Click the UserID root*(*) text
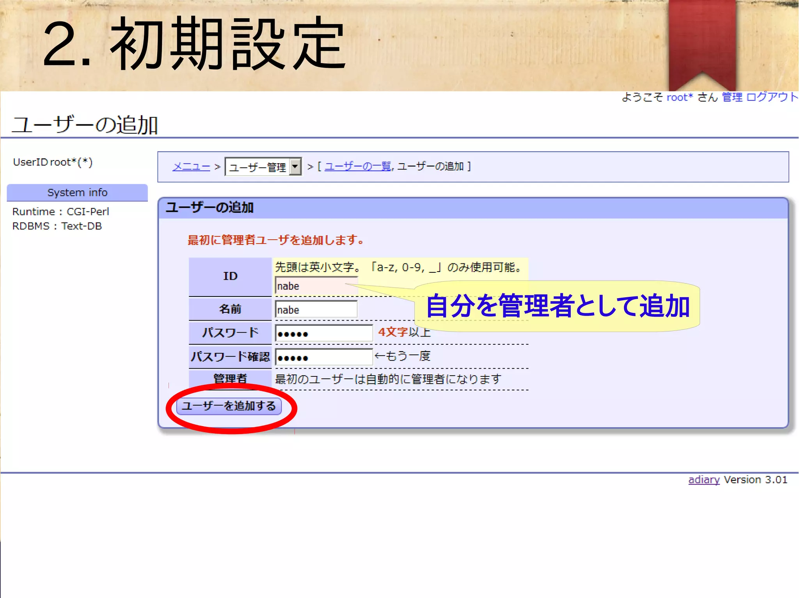This screenshot has height=598, width=799. 53,162
